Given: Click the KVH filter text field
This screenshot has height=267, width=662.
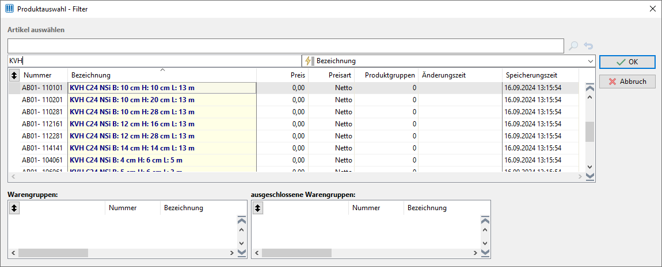Looking at the screenshot, I should click(x=154, y=61).
